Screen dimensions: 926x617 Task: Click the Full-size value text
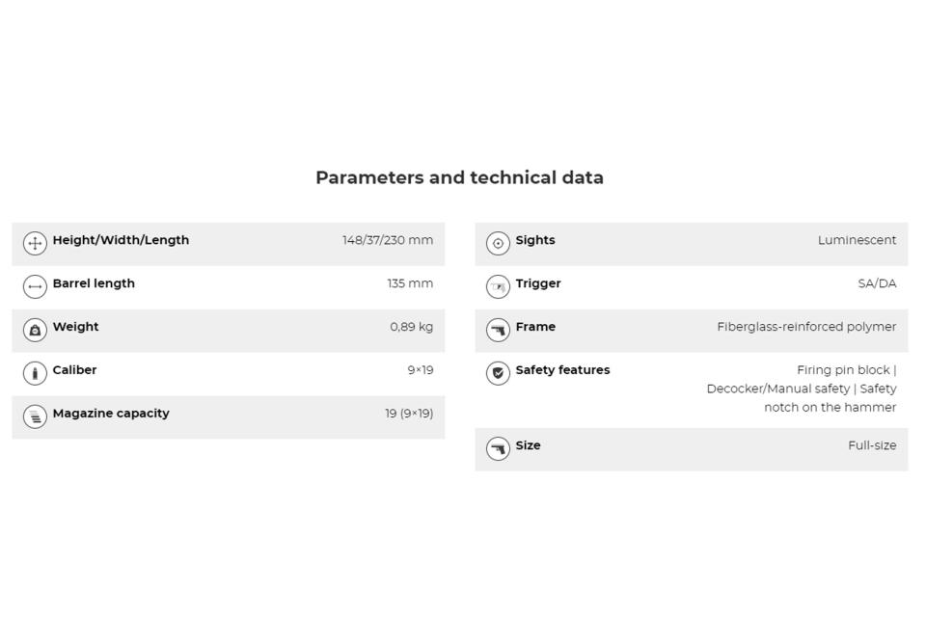872,445
